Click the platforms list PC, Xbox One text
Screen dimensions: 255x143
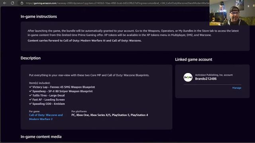point(110,115)
